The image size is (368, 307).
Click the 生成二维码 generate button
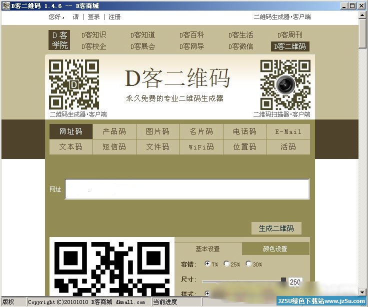tap(276, 228)
